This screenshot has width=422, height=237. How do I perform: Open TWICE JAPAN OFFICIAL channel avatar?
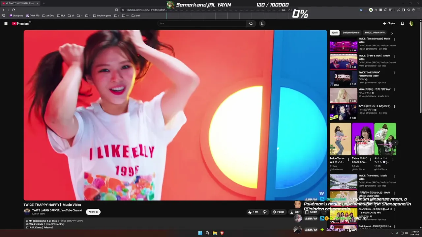click(27, 212)
